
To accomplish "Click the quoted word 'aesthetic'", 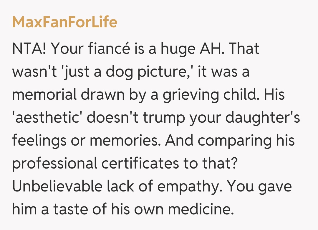I will [48, 118].
